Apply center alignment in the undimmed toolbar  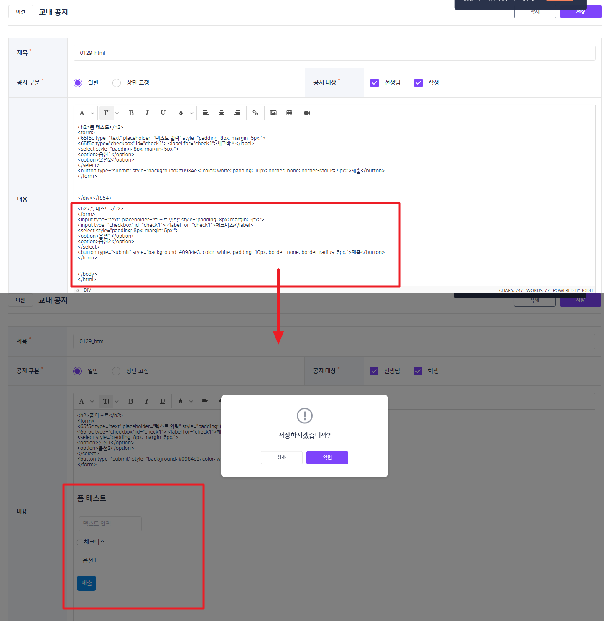pos(222,113)
